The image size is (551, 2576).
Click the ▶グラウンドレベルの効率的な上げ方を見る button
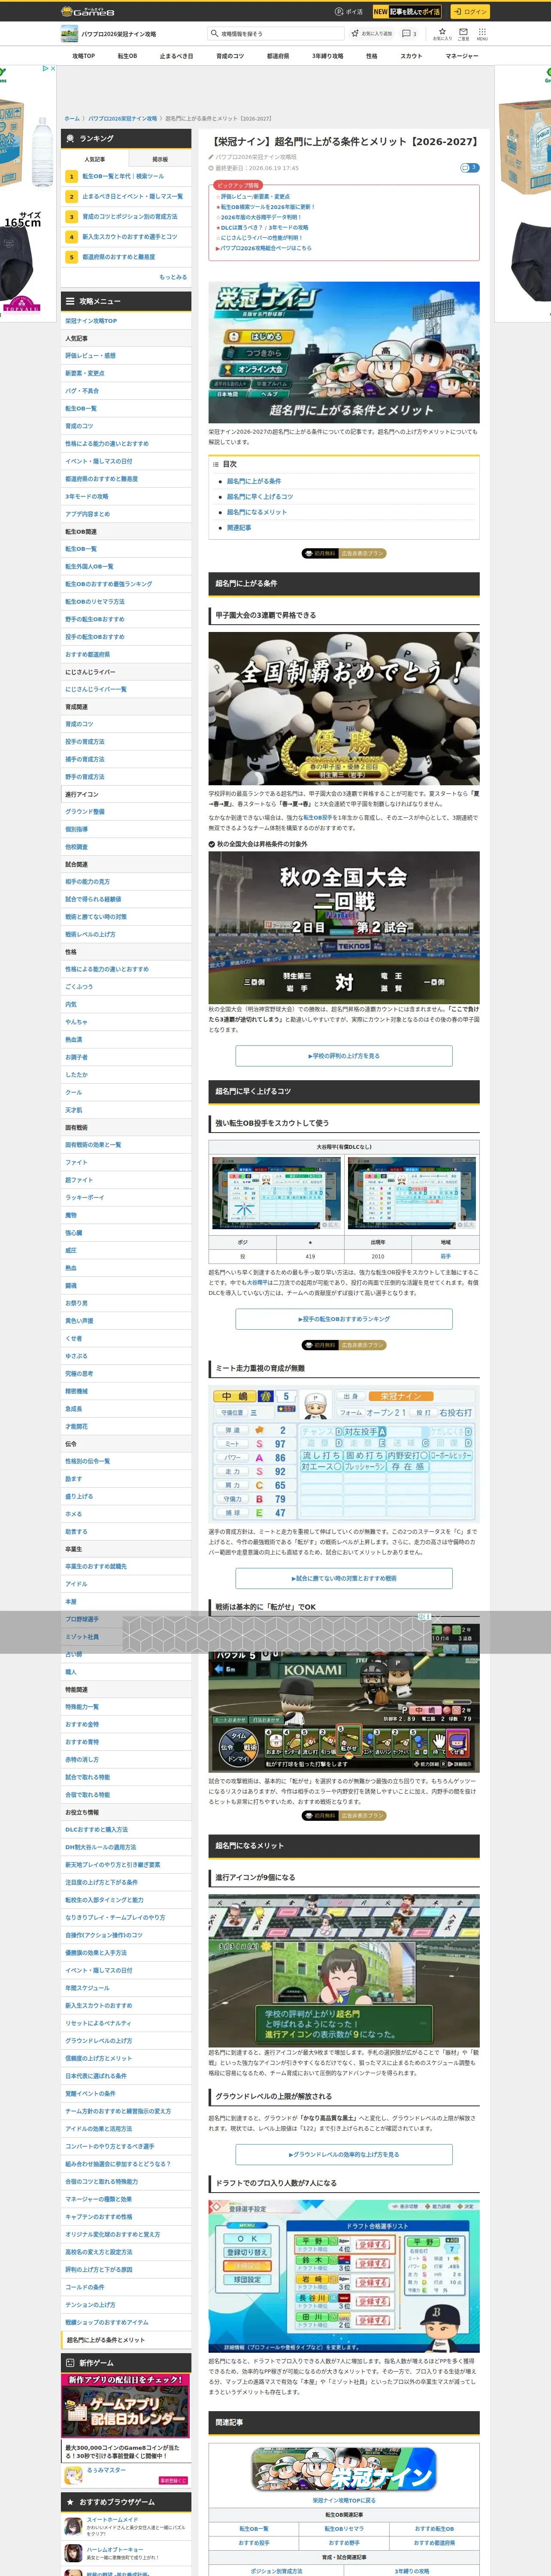[x=344, y=2154]
